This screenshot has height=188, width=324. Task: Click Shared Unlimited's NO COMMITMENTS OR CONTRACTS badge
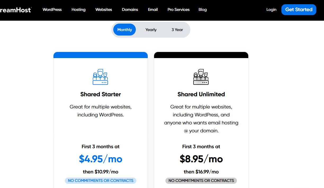[x=201, y=181]
